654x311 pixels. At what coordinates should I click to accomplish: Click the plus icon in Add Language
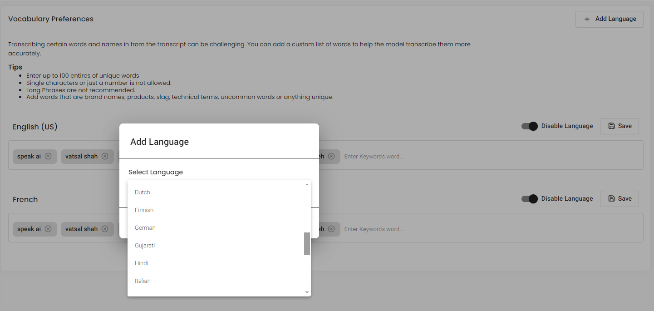[587, 19]
